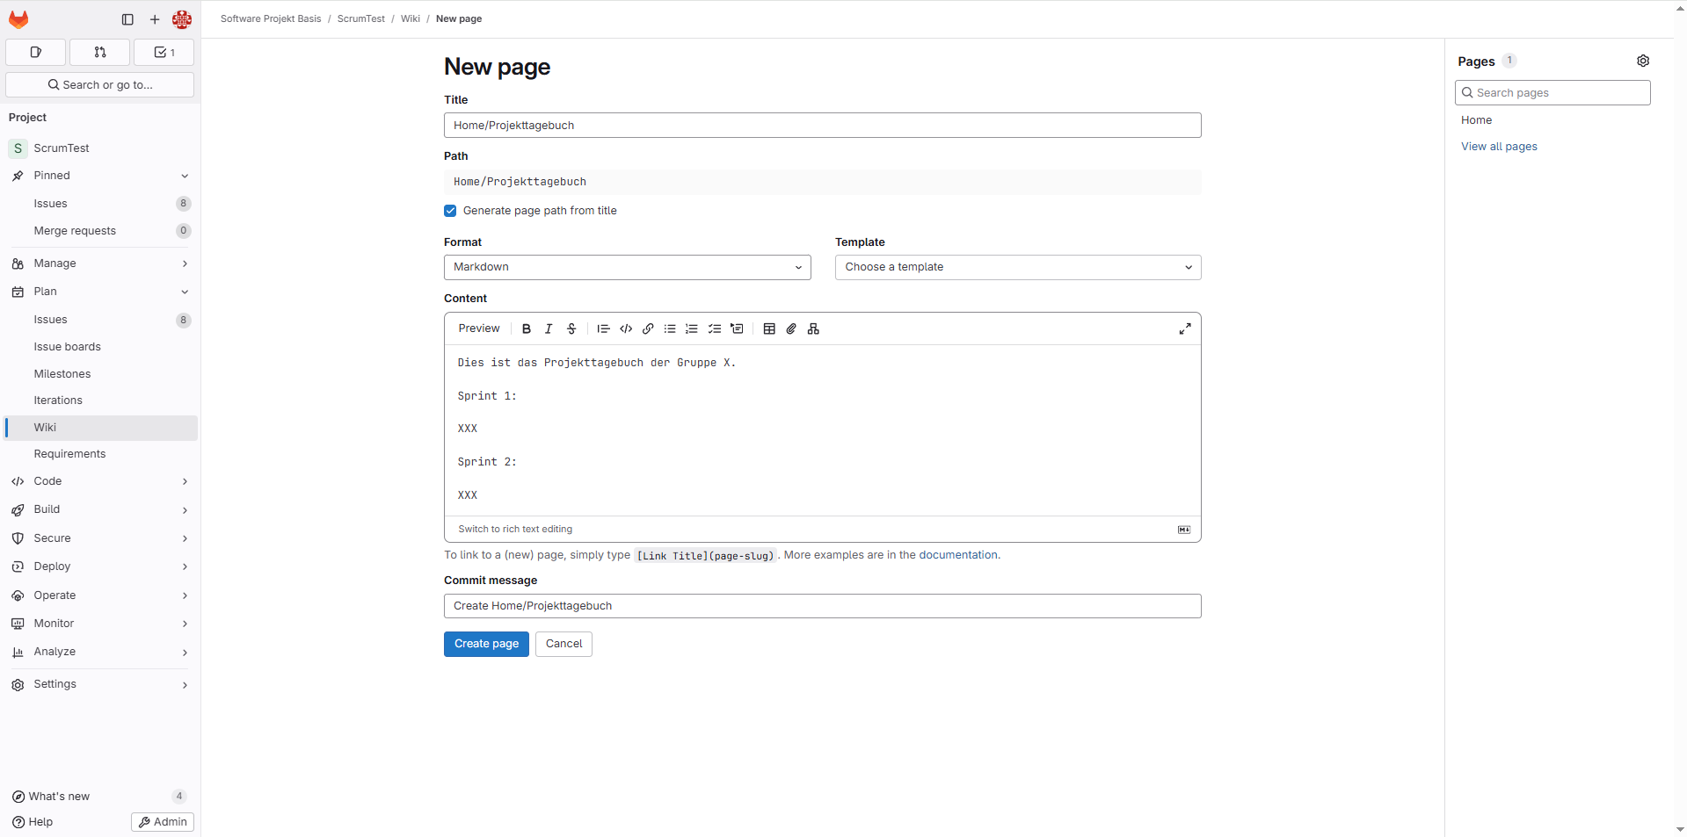The height and width of the screenshot is (837, 1687).
Task: Uncheck Generate page path from title
Action: tap(450, 211)
